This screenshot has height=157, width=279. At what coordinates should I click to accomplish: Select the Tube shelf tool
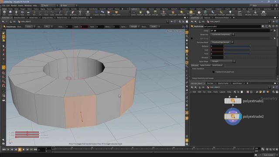click(16, 13)
